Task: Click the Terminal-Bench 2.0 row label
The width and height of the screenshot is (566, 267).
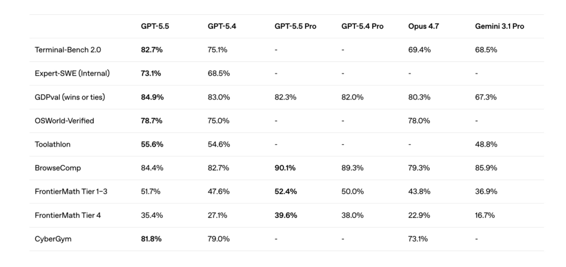Action: tap(67, 50)
